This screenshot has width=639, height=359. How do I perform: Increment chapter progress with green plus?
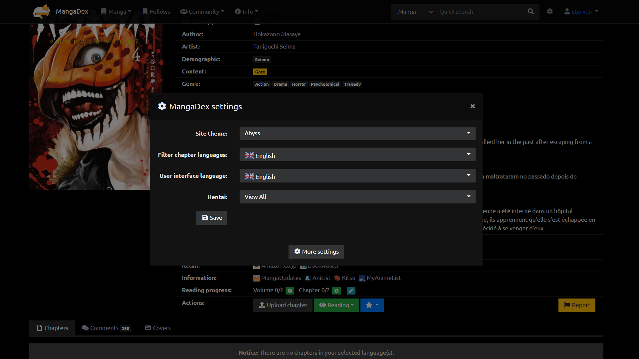[336, 291]
